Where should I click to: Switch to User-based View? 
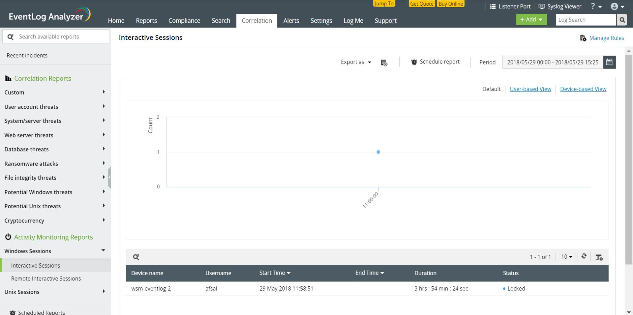(530, 89)
